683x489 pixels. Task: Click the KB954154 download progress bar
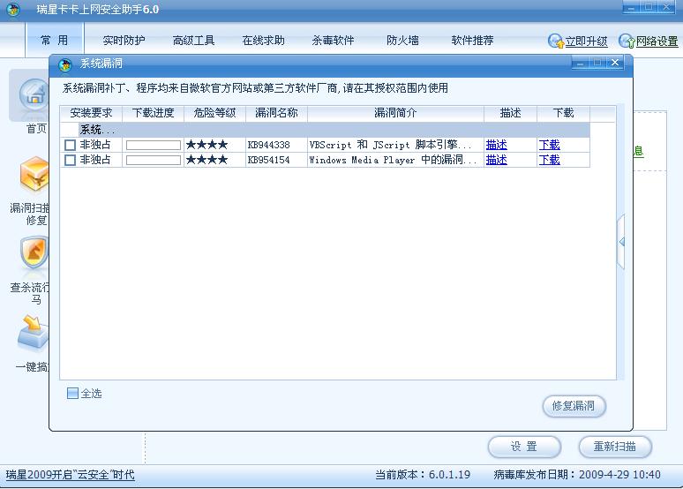pyautogui.click(x=154, y=161)
